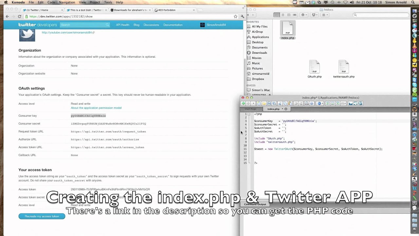Click the Redo icon in Komodo toolbar
This screenshot has height=236, width=419.
pyautogui.click(x=301, y=104)
